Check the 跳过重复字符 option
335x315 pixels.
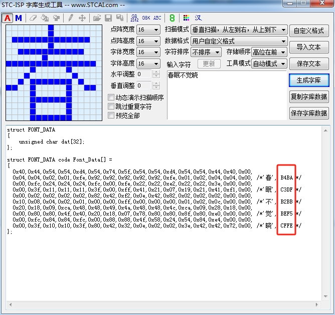pos(111,106)
